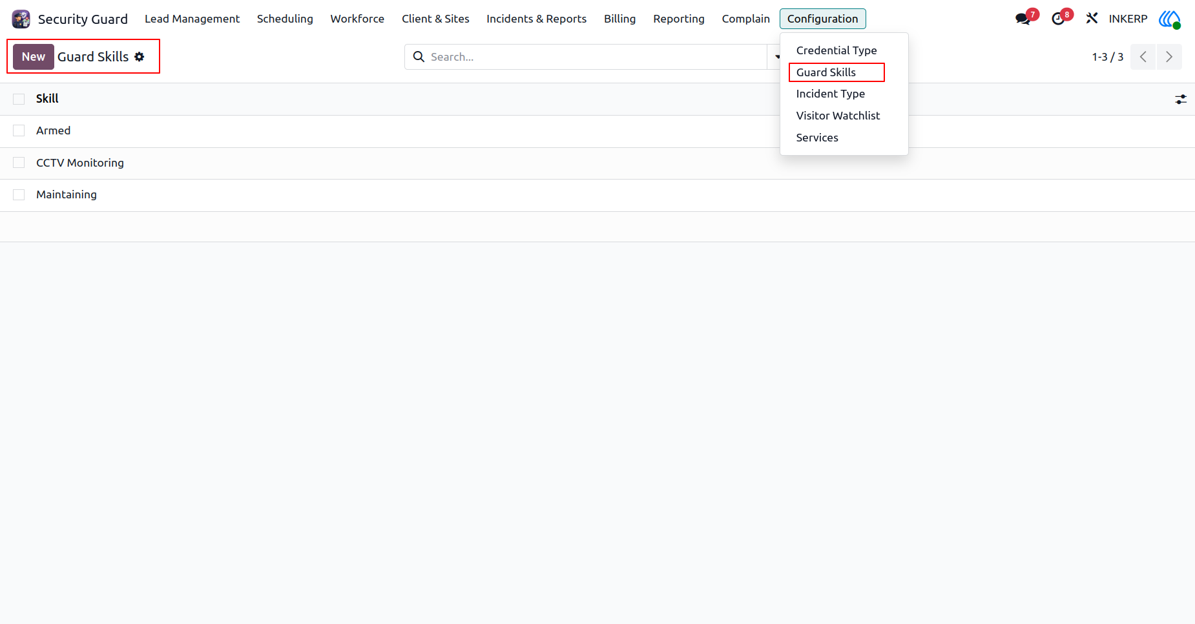Screen dimensions: 1195x624
Task: Open the Billing menu
Action: (x=619, y=19)
